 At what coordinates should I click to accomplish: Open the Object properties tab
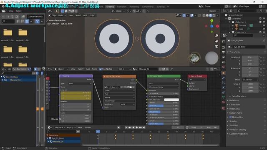(x=224, y=73)
